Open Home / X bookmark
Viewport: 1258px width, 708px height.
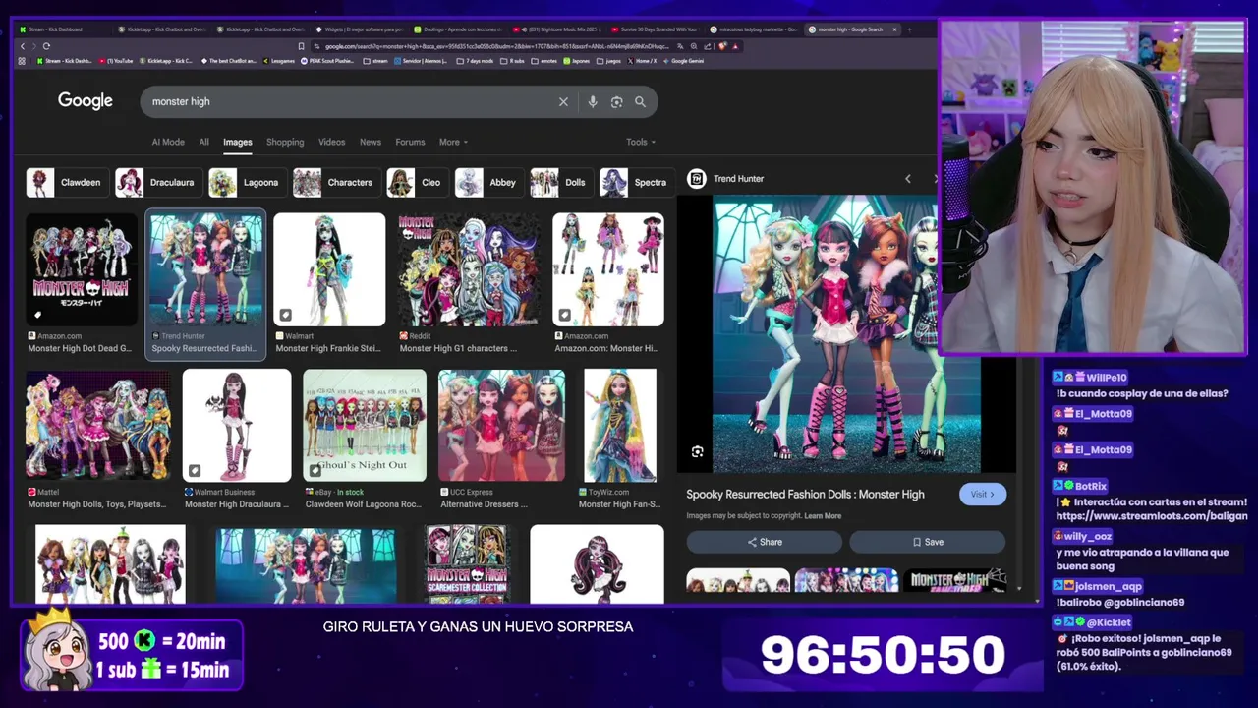[x=642, y=61]
